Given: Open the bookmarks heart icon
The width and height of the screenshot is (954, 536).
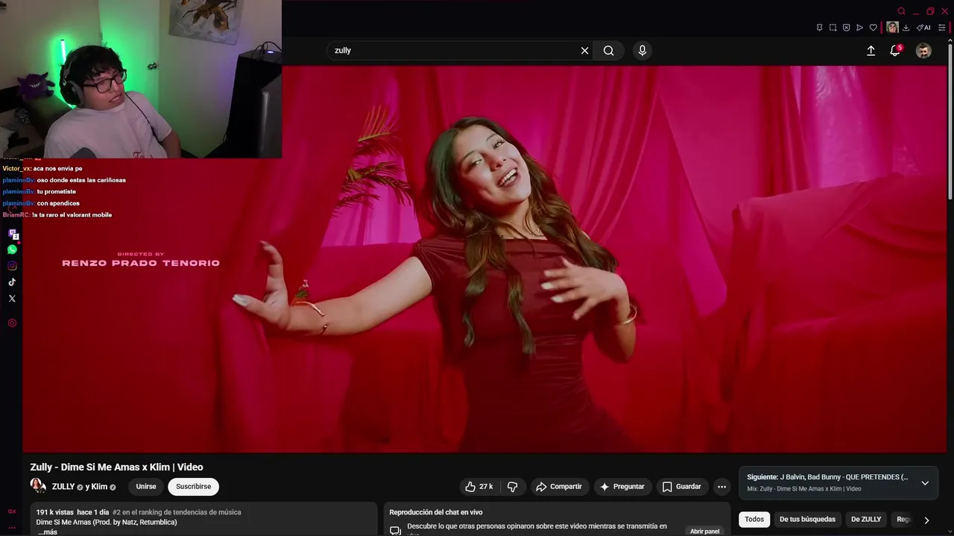Looking at the screenshot, I should (873, 28).
